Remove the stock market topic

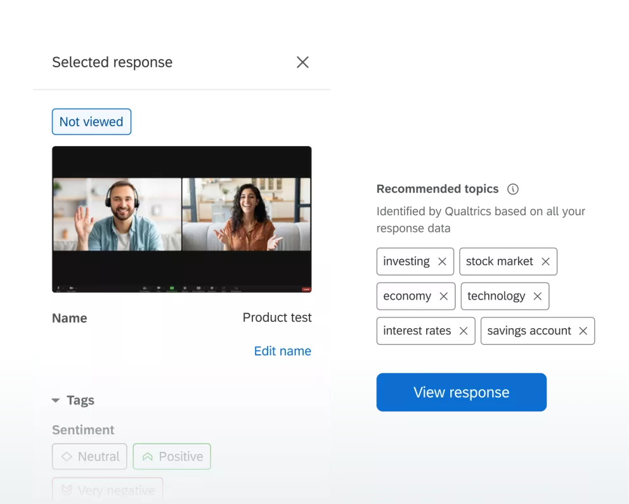tap(545, 262)
